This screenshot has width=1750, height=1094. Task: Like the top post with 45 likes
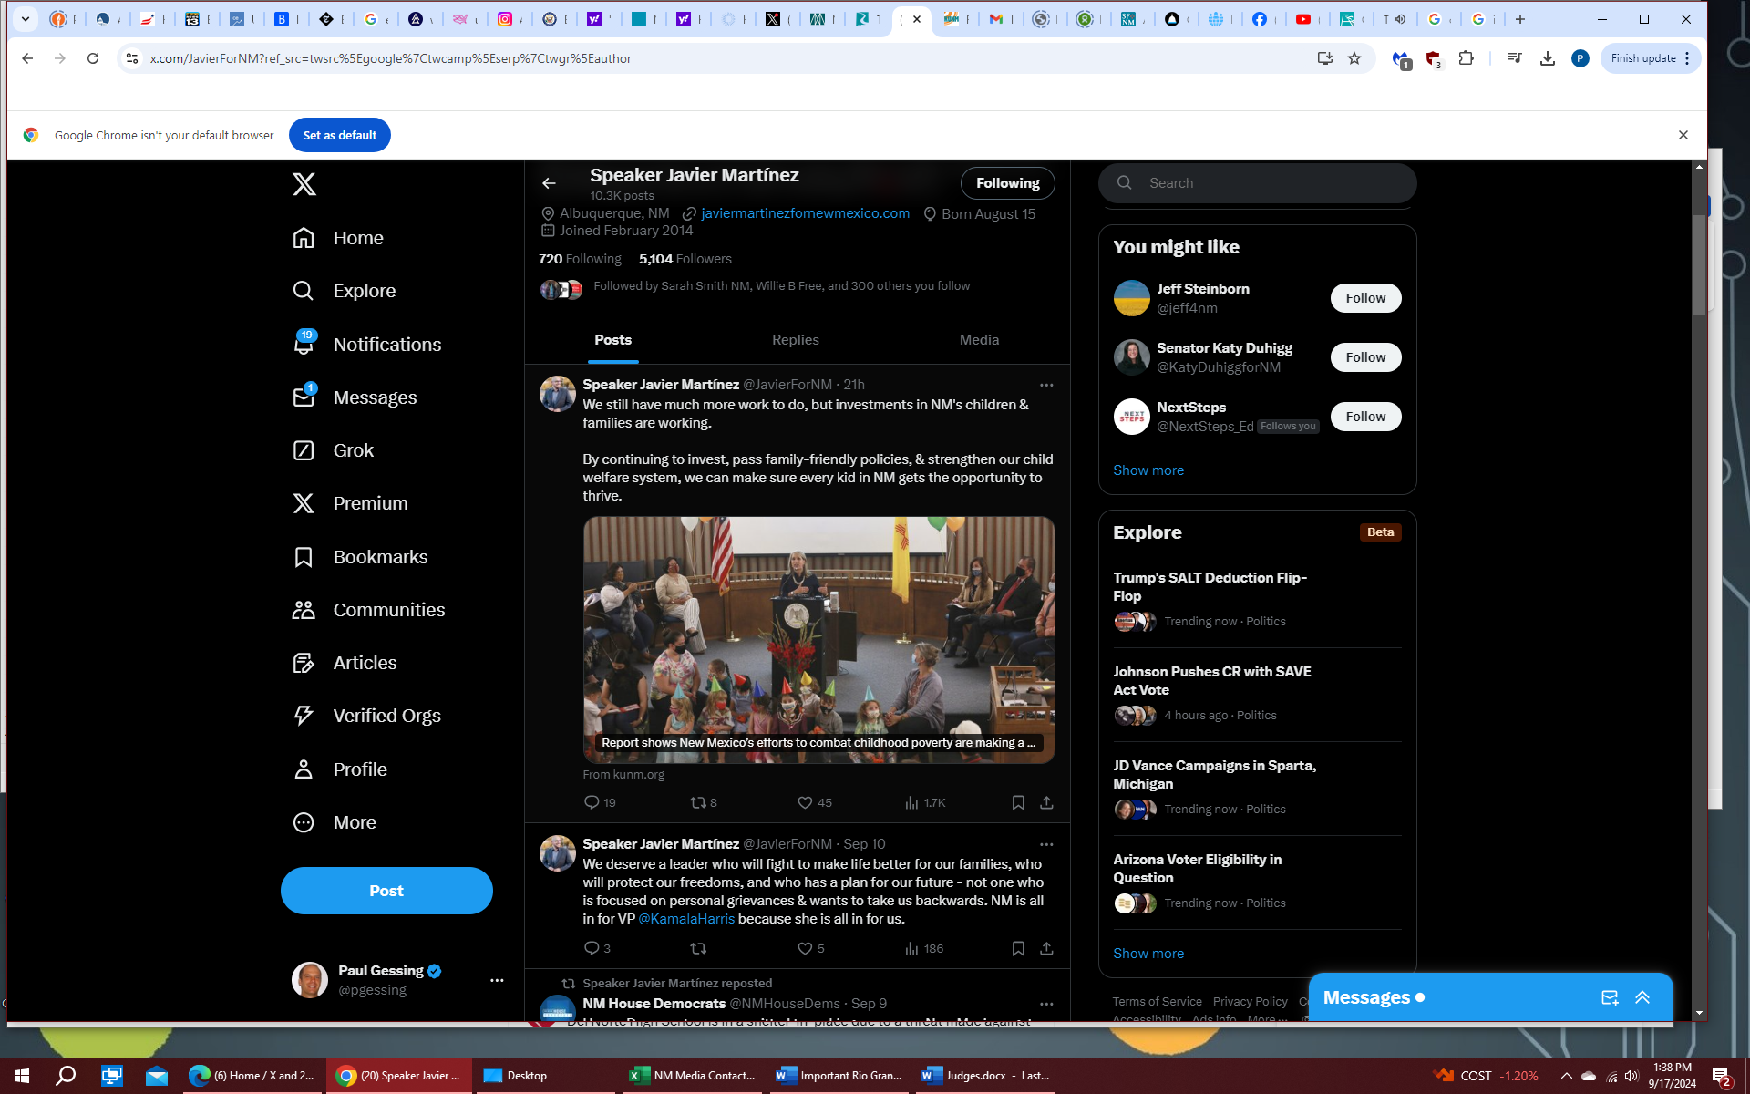pyautogui.click(x=805, y=802)
